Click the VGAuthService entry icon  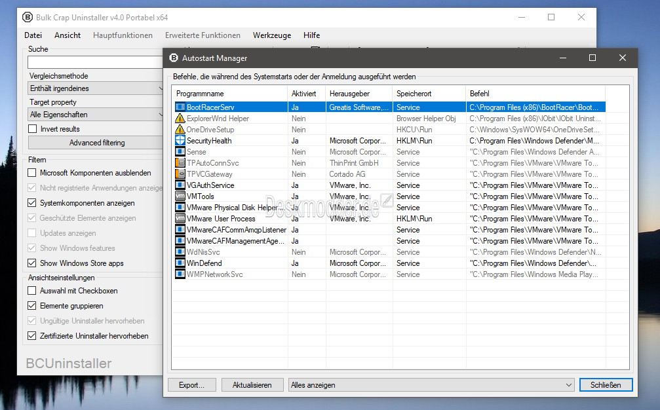coord(180,185)
